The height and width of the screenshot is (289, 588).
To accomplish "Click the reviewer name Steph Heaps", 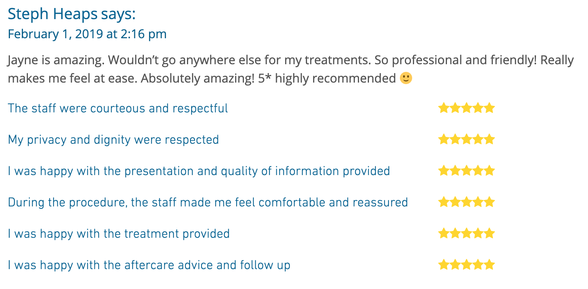I will tap(53, 15).
